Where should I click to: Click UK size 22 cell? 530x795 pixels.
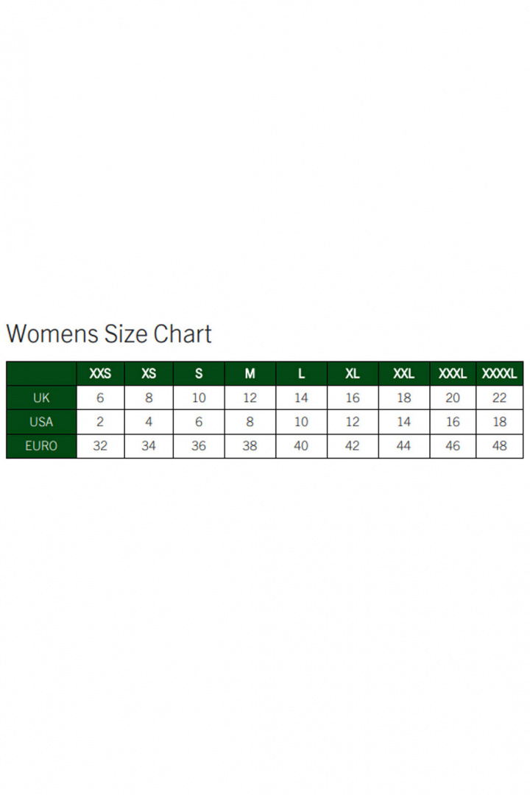(500, 398)
